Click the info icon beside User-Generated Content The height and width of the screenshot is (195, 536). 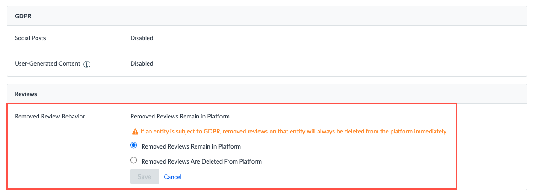tap(87, 64)
